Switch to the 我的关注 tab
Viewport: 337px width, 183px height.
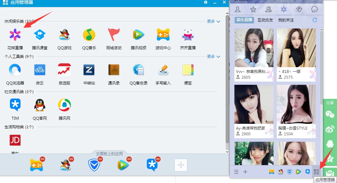click(x=286, y=20)
